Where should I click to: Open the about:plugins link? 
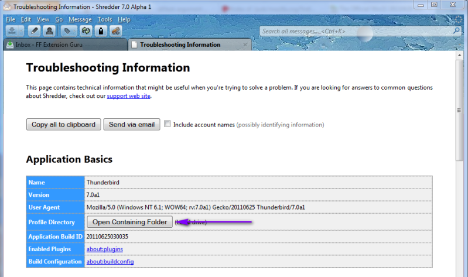tap(105, 249)
